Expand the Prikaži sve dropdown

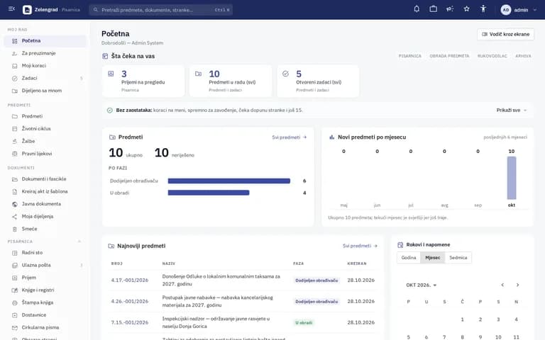(x=512, y=110)
